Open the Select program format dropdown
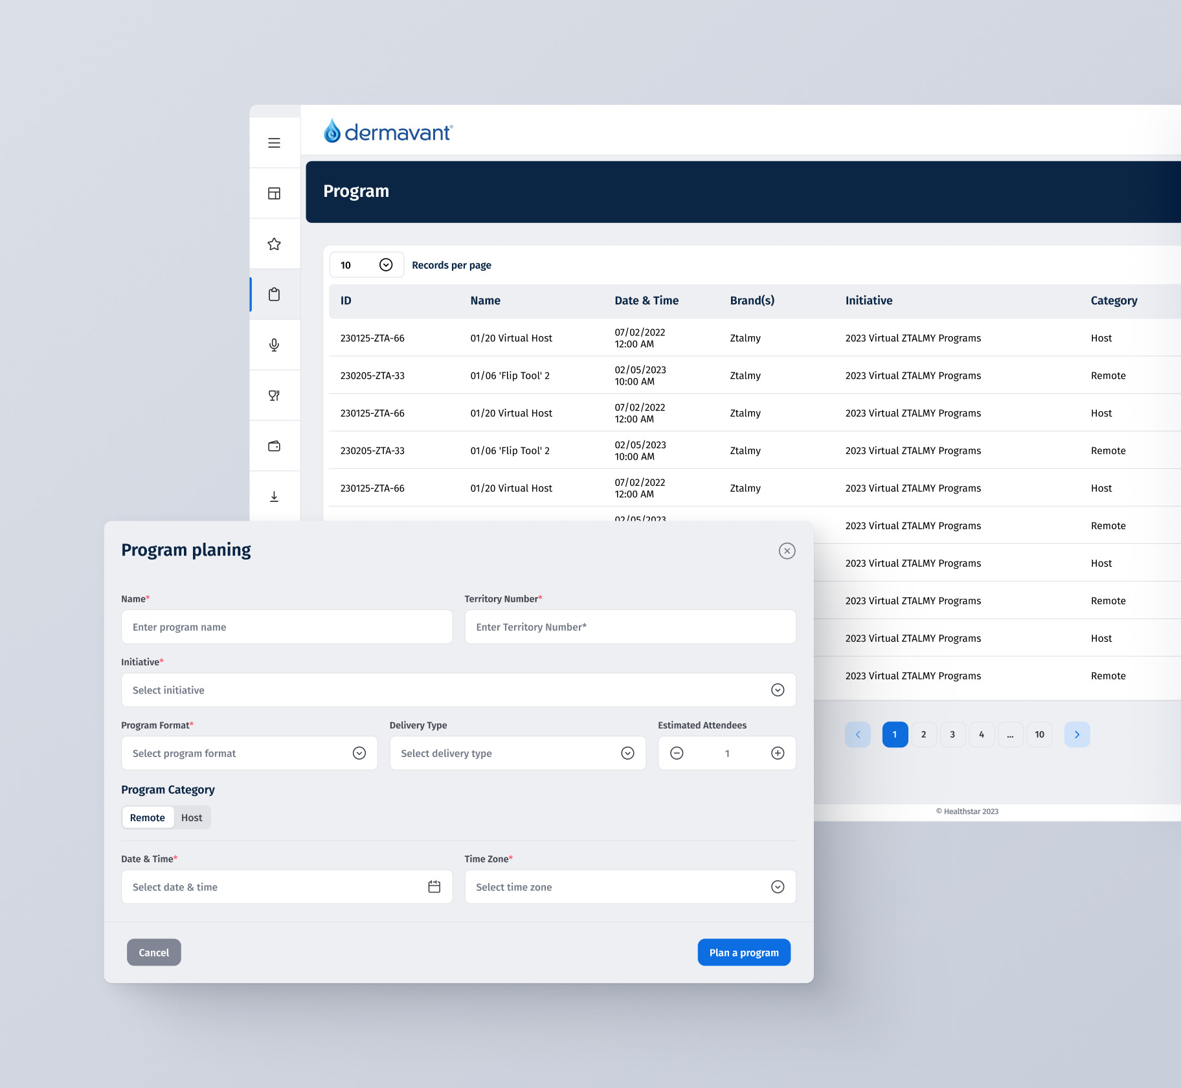1181x1088 pixels. tap(249, 753)
